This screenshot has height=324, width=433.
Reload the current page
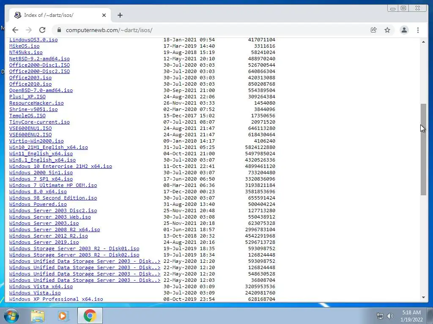[x=42, y=30]
